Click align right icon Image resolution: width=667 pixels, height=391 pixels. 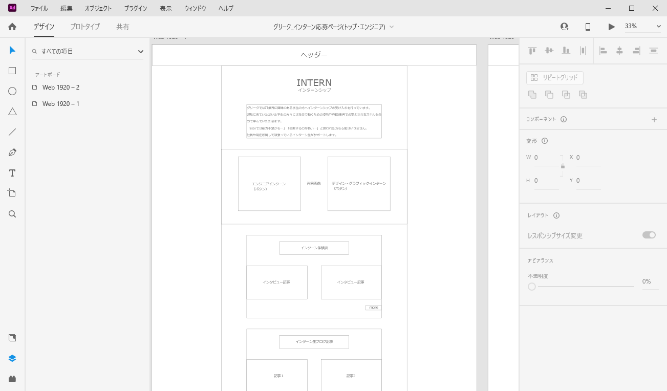tap(636, 50)
